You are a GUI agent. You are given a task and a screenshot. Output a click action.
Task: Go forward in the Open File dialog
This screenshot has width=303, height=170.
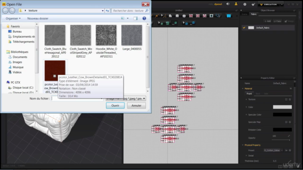pyautogui.click(x=12, y=10)
